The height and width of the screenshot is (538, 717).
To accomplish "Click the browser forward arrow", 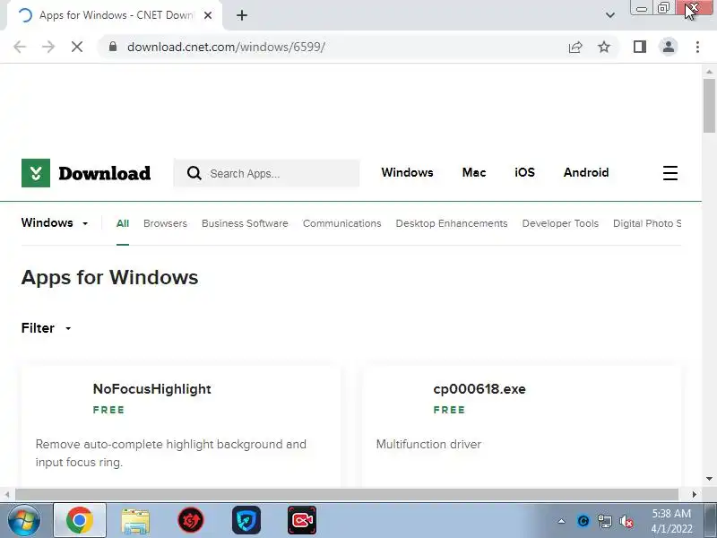I will coord(48,47).
